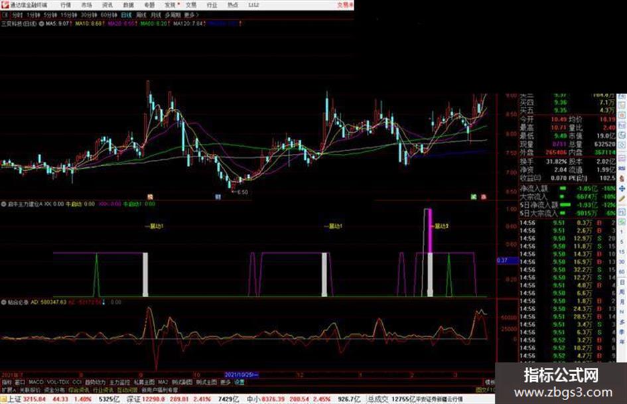Click 中小 index in the status bar
This screenshot has height=404, width=627.
[x=253, y=399]
